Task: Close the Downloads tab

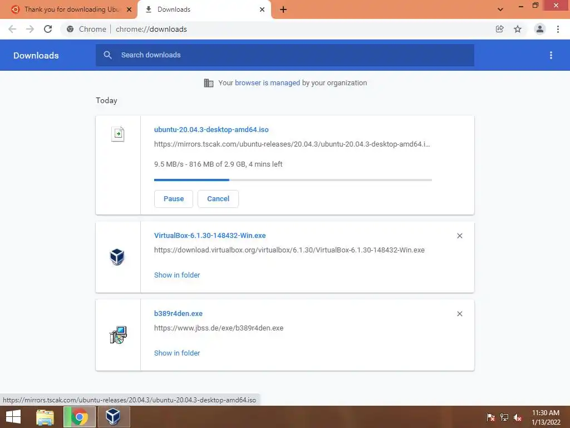Action: pos(262,9)
